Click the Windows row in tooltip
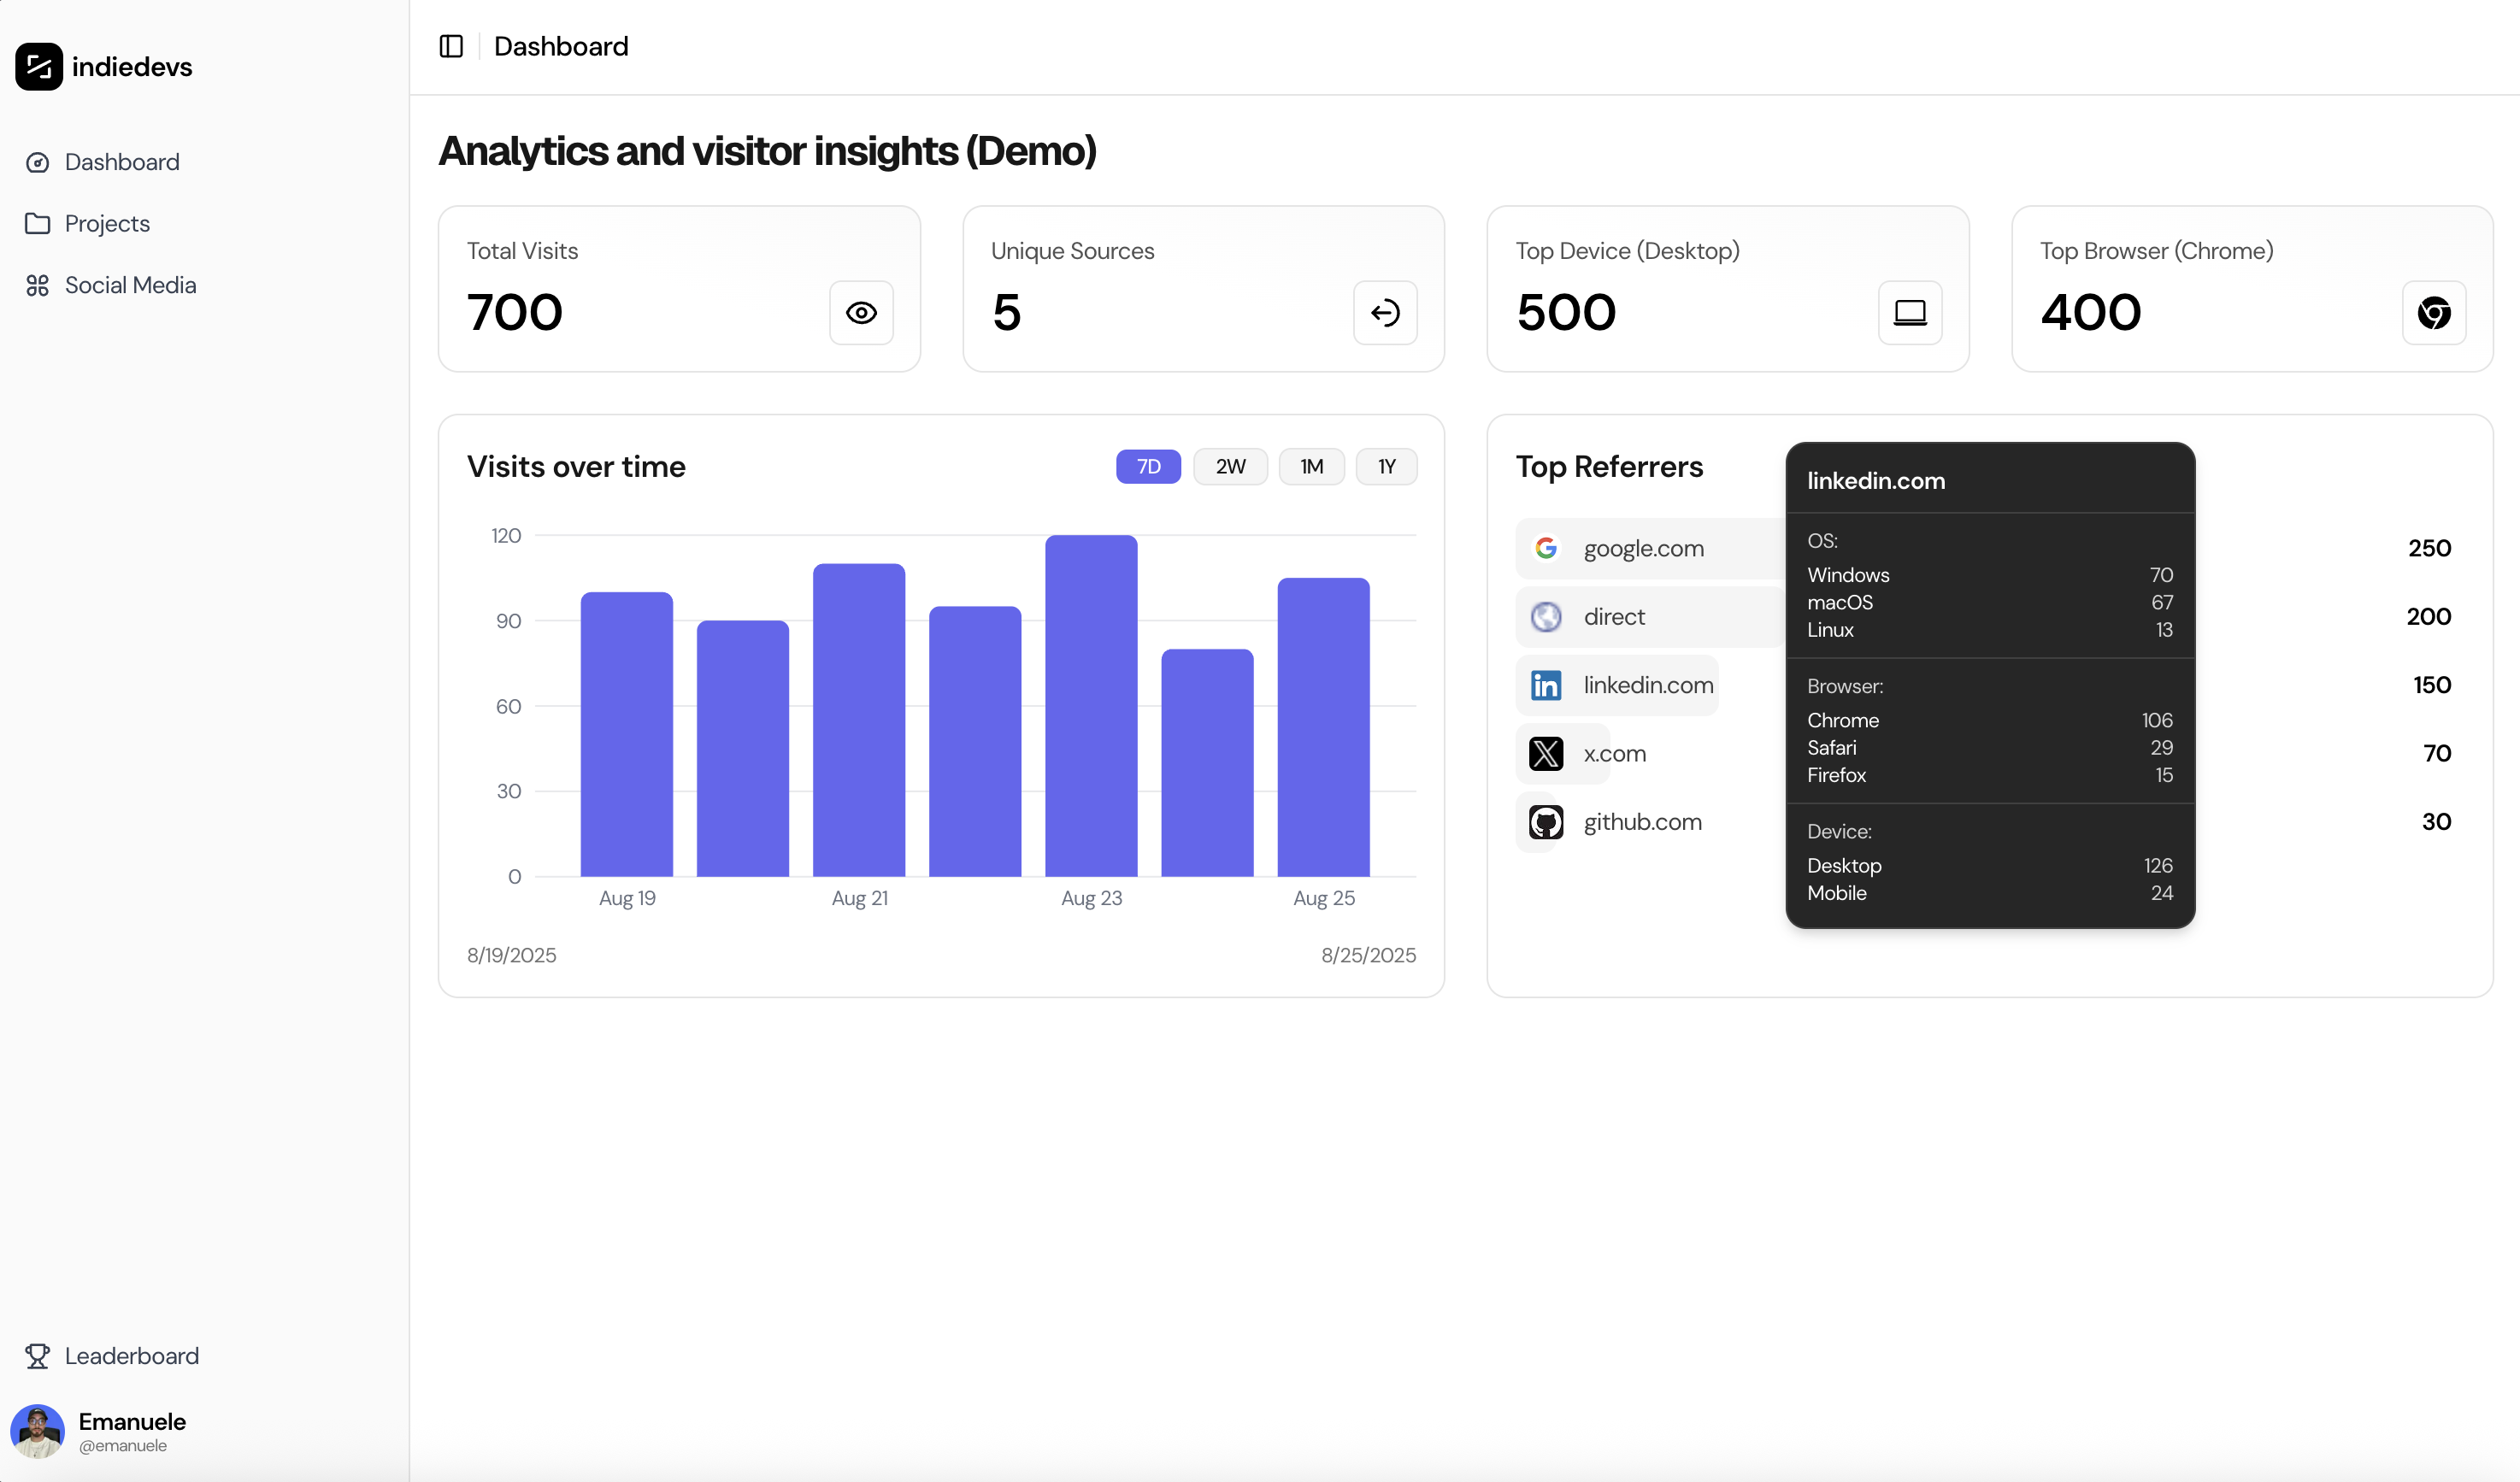 pos(1990,575)
